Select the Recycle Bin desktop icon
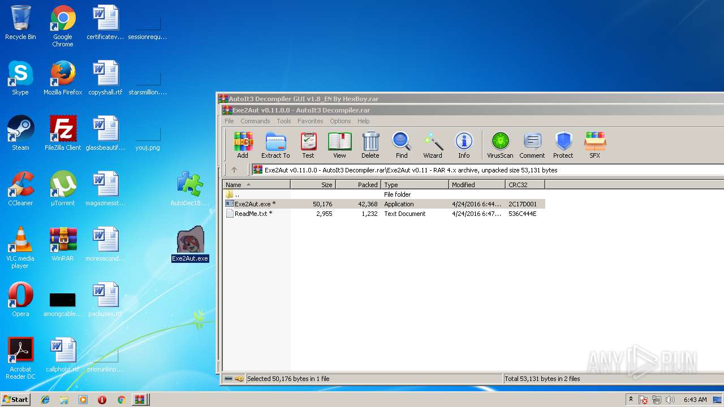Screen dimensions: 724x407 click(x=20, y=23)
